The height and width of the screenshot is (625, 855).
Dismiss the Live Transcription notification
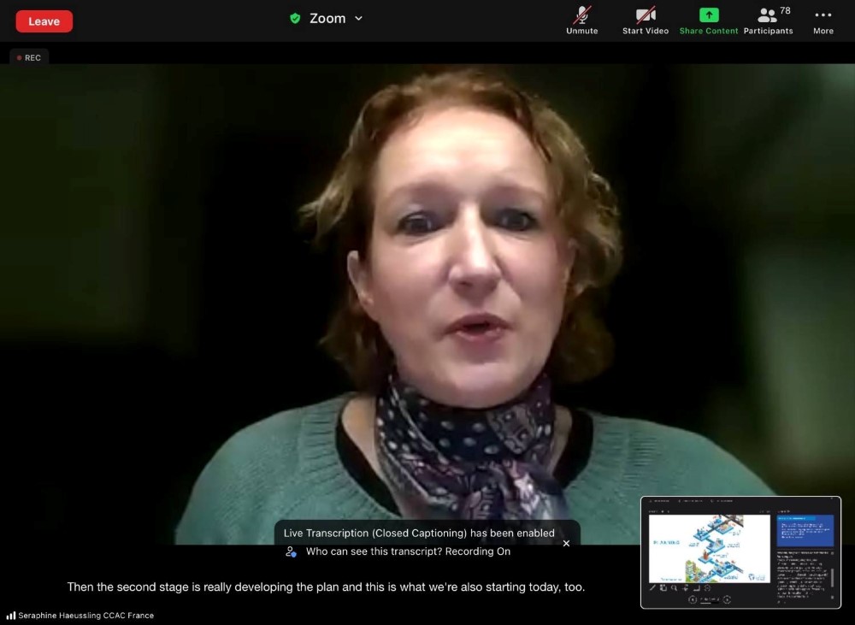coord(566,543)
